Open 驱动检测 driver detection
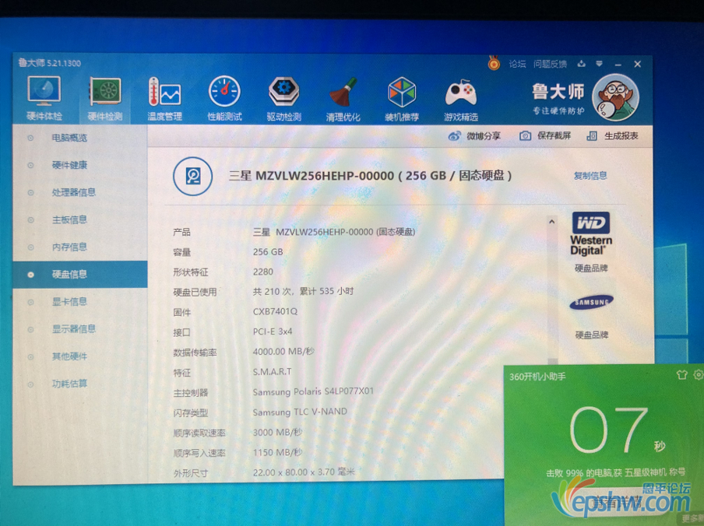 click(x=283, y=99)
